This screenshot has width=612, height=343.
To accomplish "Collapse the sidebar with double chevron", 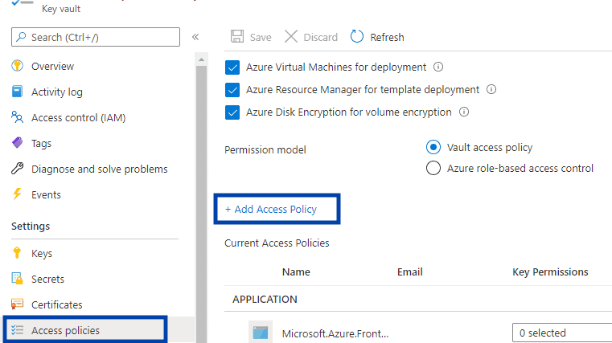I will click(x=195, y=37).
